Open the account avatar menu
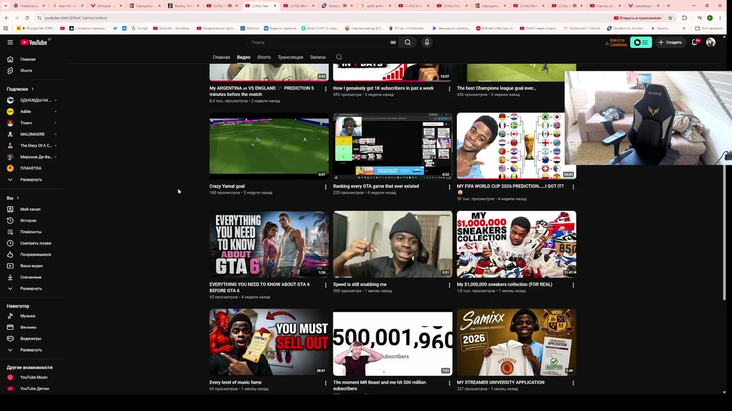Viewport: 732px width, 411px height. click(711, 42)
